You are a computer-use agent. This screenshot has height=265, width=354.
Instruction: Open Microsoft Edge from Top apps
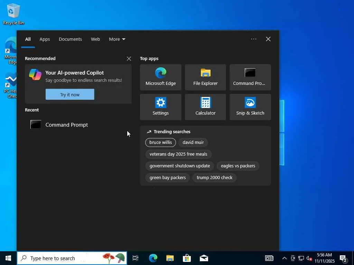point(160,77)
